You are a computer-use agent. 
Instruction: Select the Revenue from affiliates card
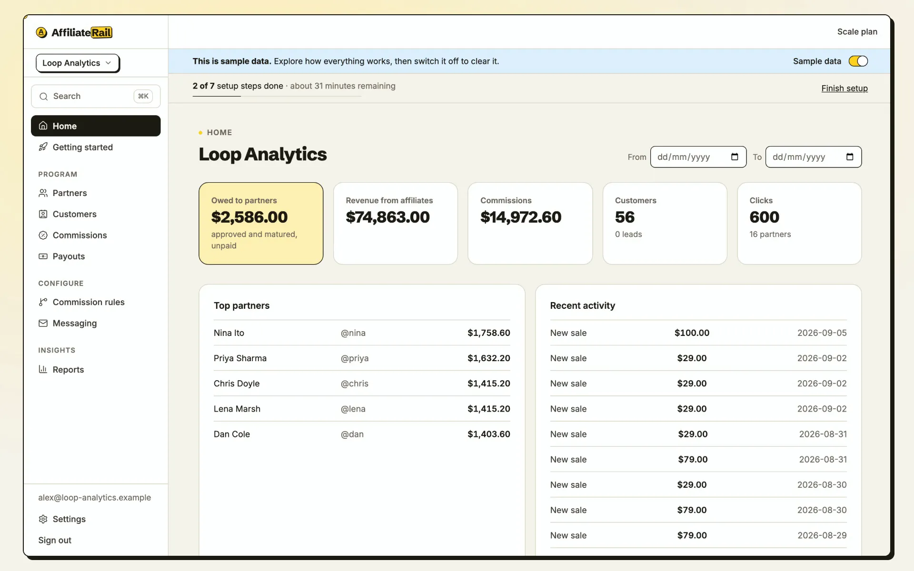(395, 223)
